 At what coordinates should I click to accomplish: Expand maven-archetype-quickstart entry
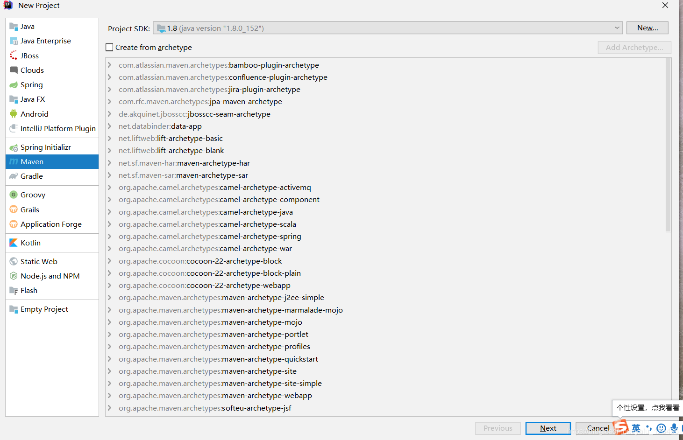[109, 359]
